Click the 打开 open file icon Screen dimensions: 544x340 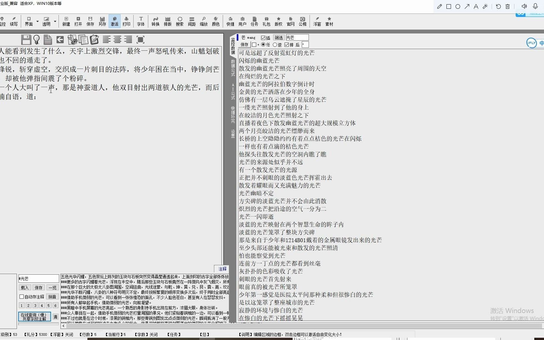point(78,21)
